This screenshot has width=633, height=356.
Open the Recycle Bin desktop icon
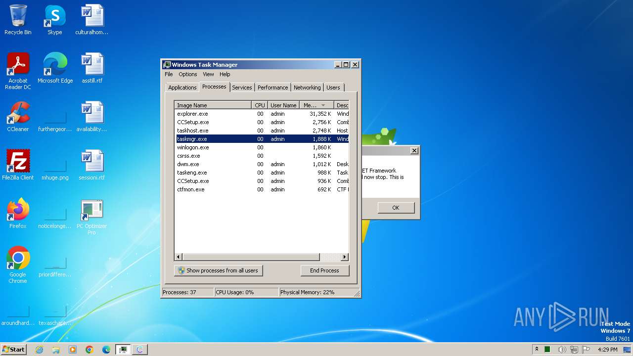(x=18, y=20)
